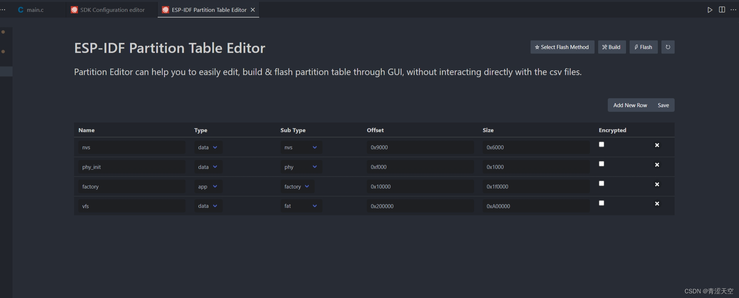Remove the vfs partition row
Image resolution: width=739 pixels, height=298 pixels.
[x=657, y=204]
